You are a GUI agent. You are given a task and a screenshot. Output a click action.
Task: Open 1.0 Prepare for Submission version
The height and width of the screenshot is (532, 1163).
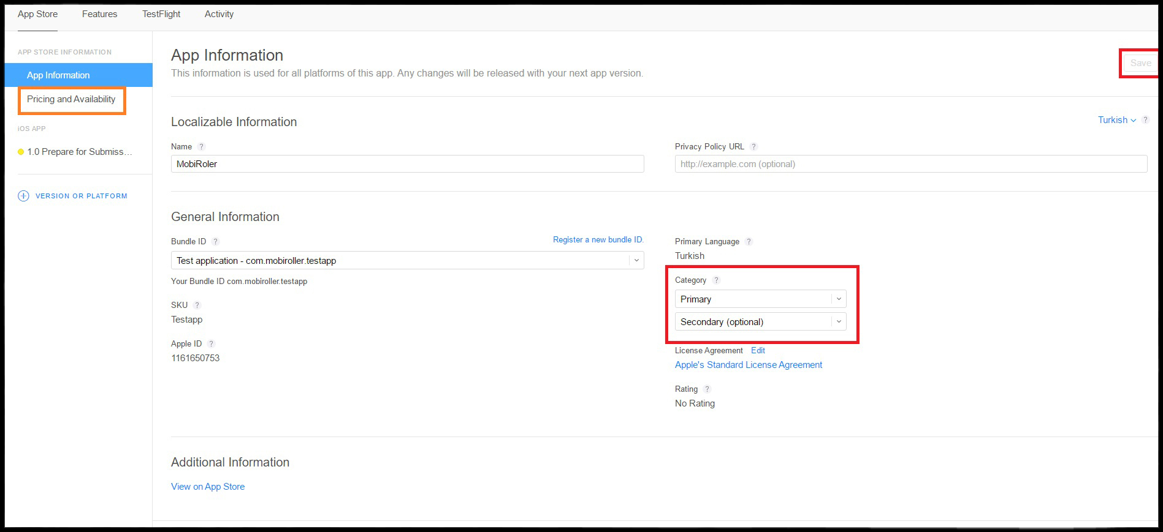coord(80,152)
